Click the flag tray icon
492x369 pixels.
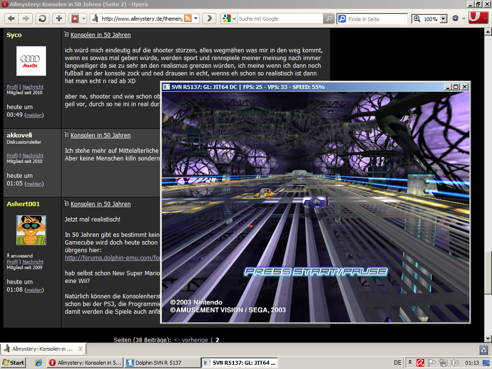[x=432, y=363]
